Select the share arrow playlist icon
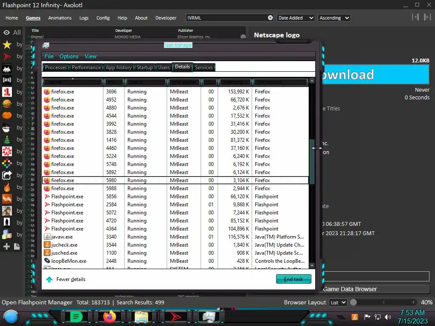The height and width of the screenshot is (326, 435). pos(7,175)
